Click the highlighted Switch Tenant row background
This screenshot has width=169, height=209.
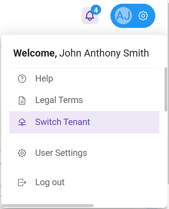coord(84,122)
